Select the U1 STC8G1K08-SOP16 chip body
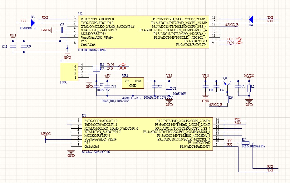Viewport: 290px width, 183px height. [147, 134]
